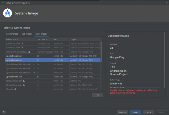Image resolution: width=169 pixels, height=115 pixels.
Task: Click the Release Name column header
Action: click(21, 39)
